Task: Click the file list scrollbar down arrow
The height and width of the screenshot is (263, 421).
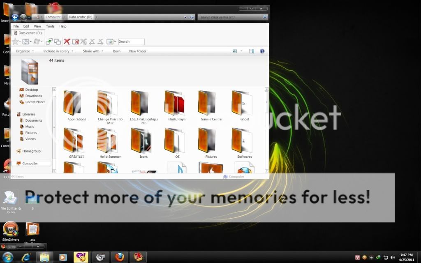Action: tap(266, 171)
